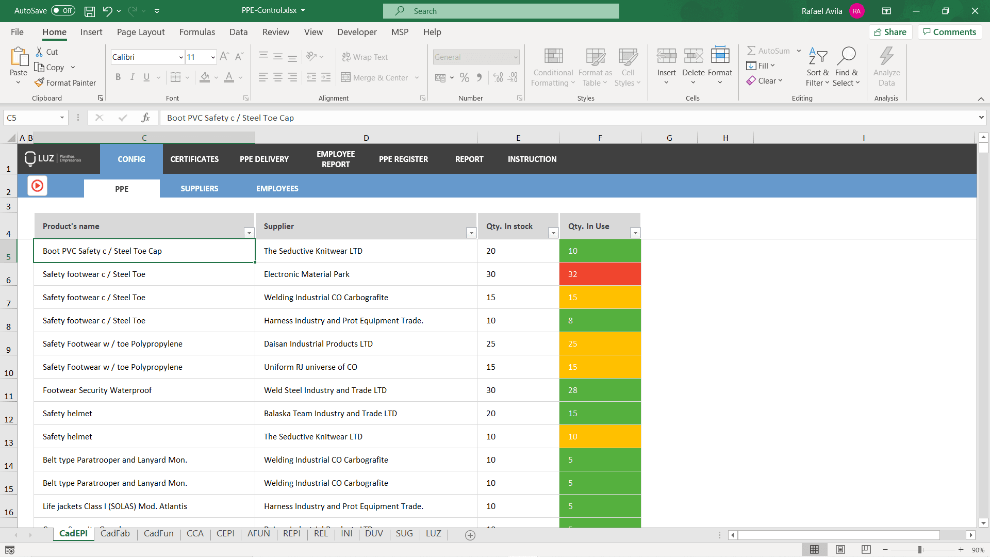Open the font name dropdown
Screen dimensions: 990x557
tap(180, 57)
